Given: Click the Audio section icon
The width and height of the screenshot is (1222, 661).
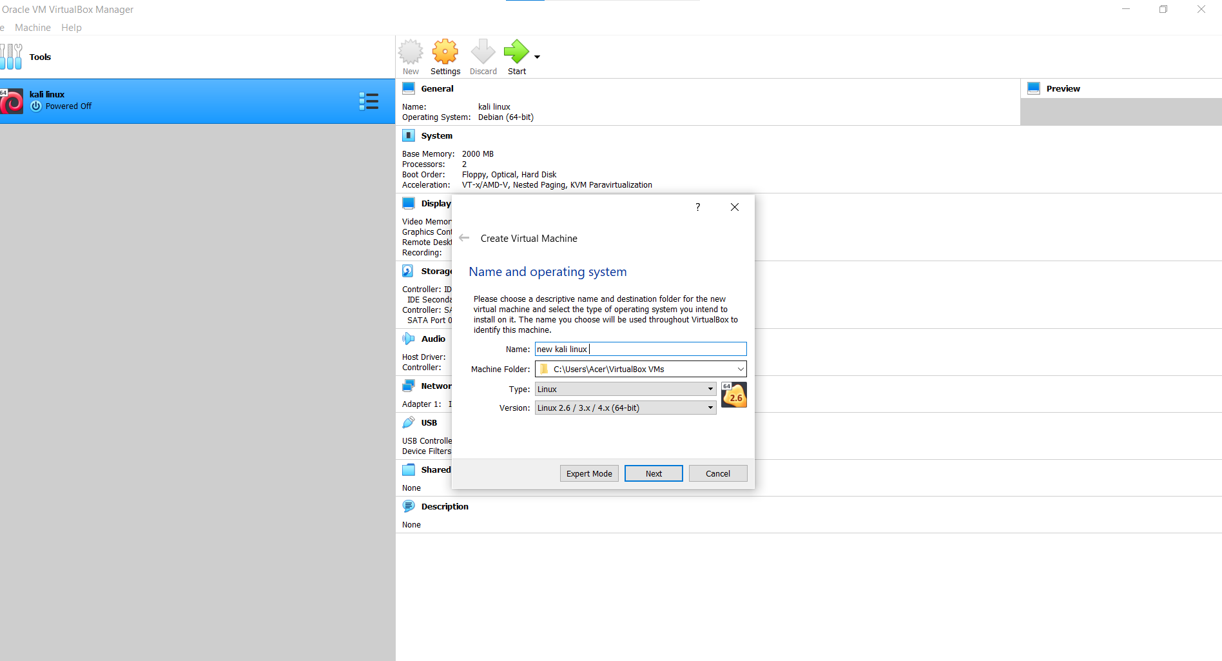Looking at the screenshot, I should [x=409, y=339].
